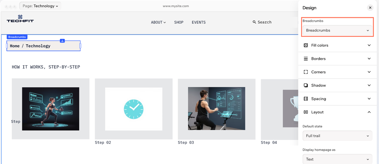Click the Search magnifier icon
The height and width of the screenshot is (164, 379).
click(254, 22)
